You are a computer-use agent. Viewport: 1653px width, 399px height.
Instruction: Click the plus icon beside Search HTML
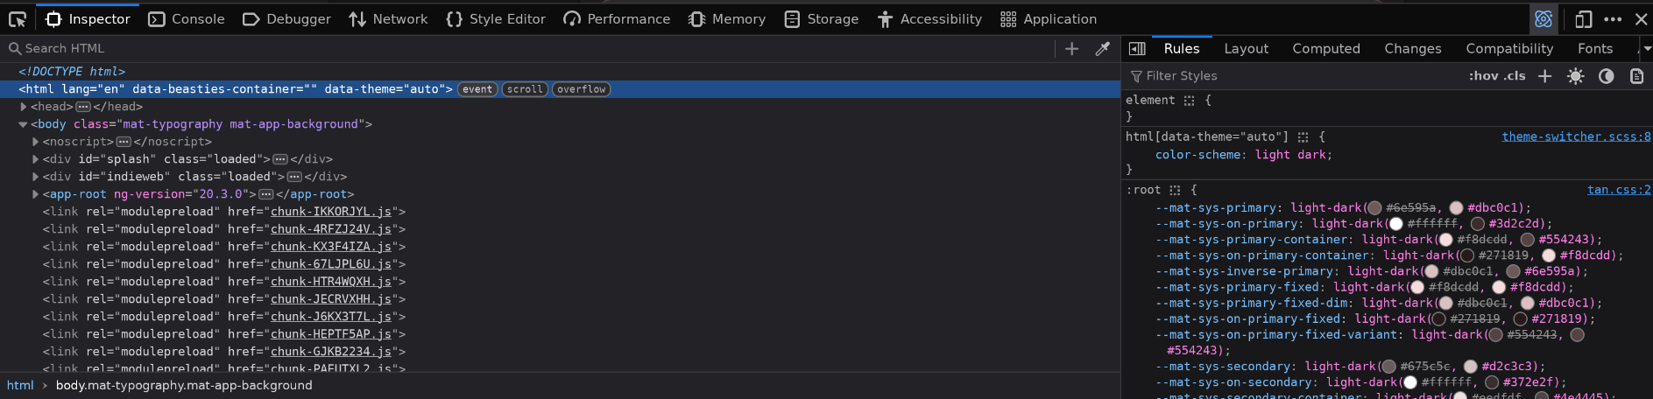point(1071,49)
